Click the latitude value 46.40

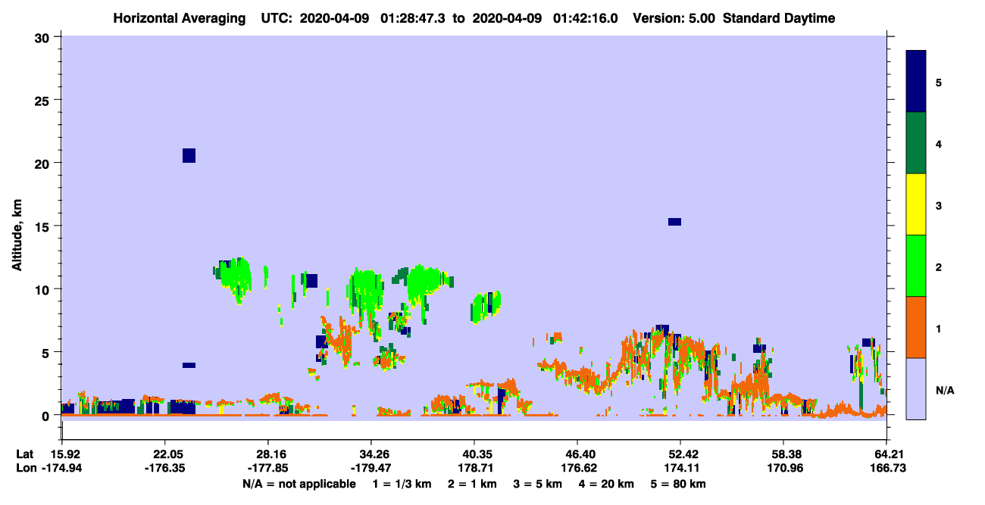577,454
